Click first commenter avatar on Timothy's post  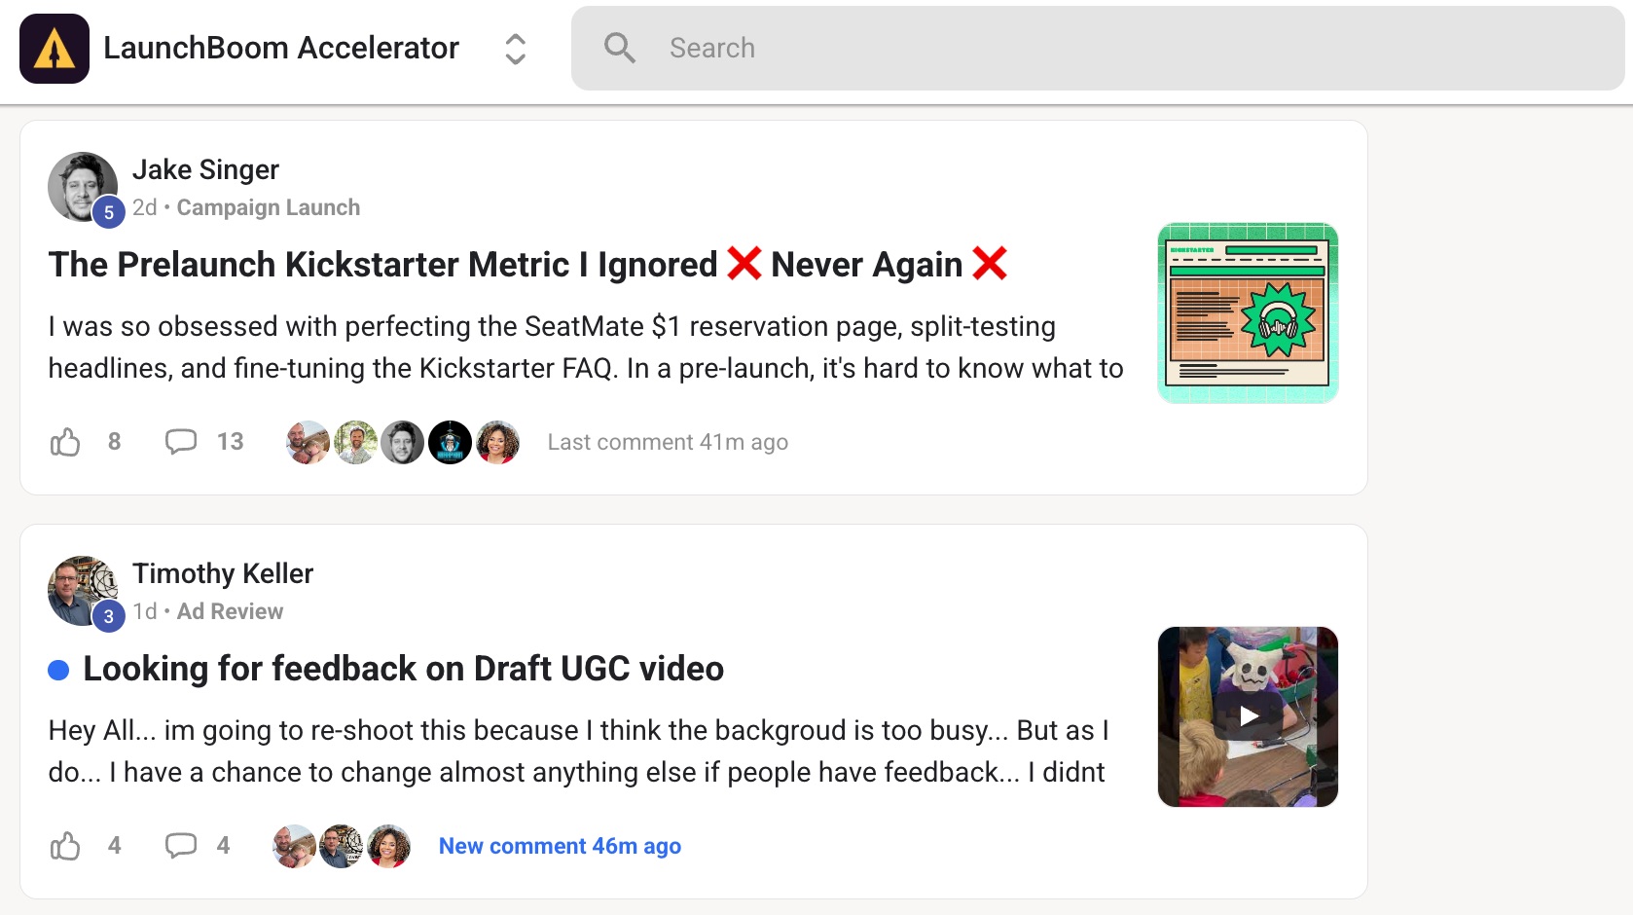click(x=294, y=846)
